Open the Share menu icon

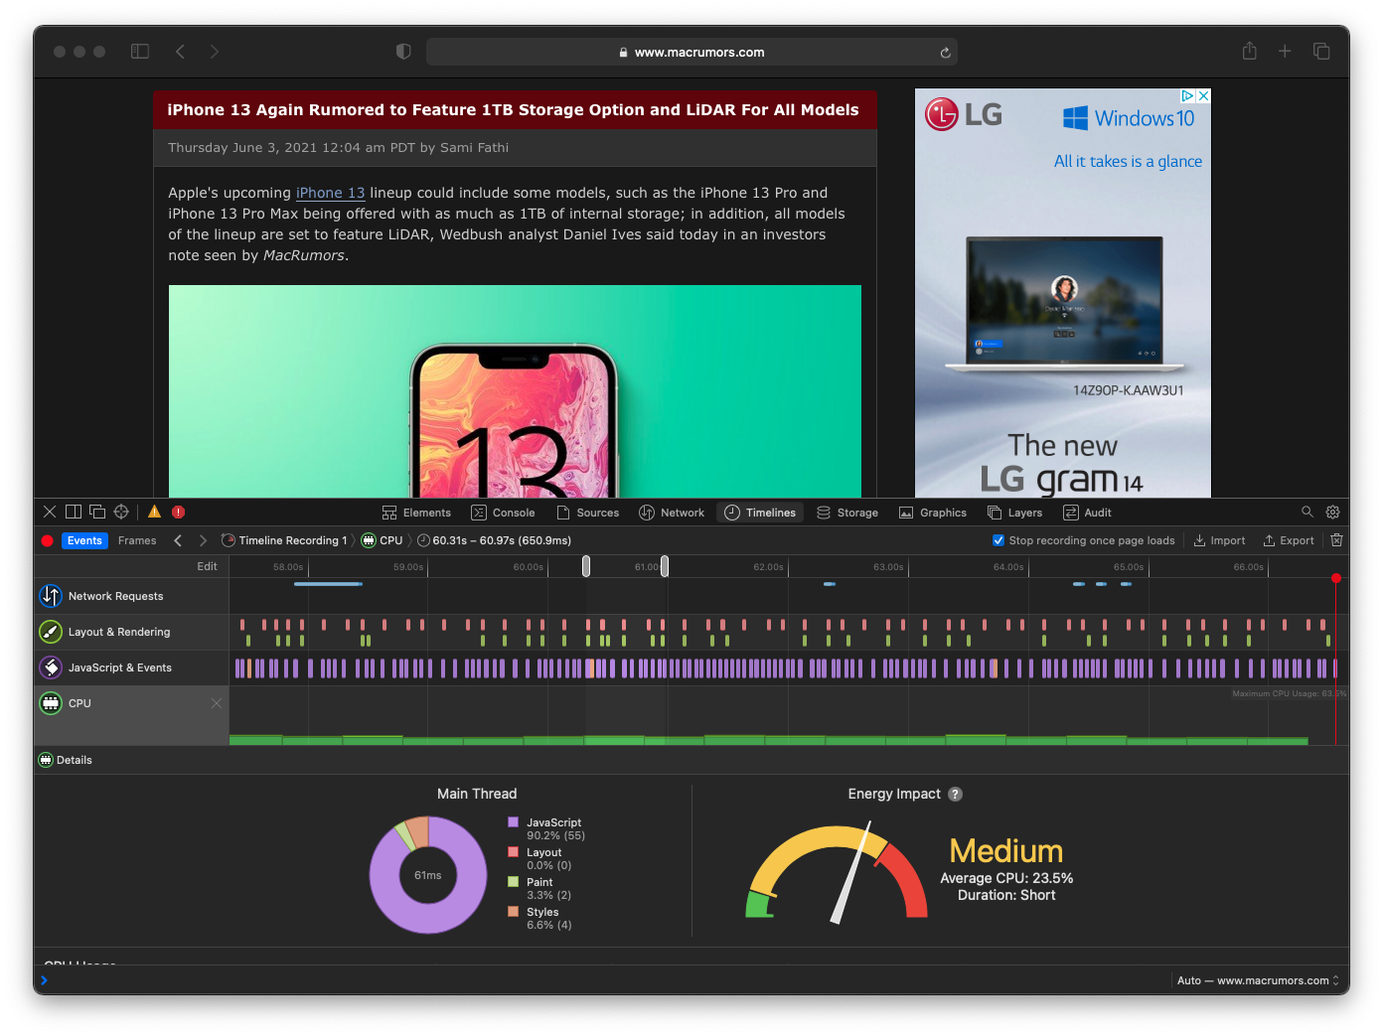pos(1250,51)
